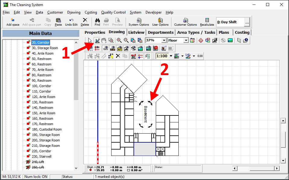Image resolution: width=289 pixels, height=180 pixels.
Task: Open System Options
Action: coord(139,22)
